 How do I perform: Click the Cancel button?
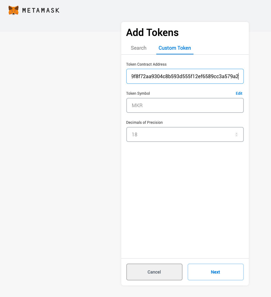[154, 272]
